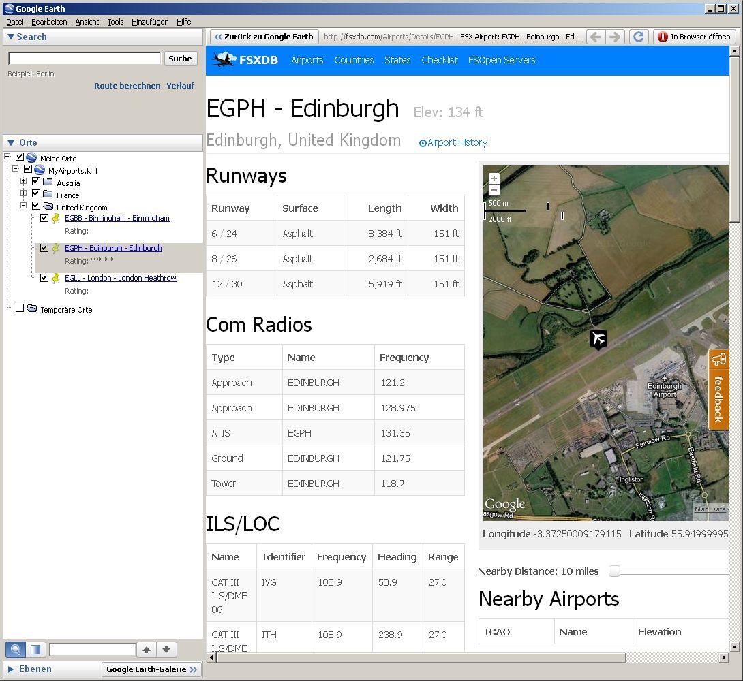
Task: Zoom out on the airport map
Action: pyautogui.click(x=494, y=190)
